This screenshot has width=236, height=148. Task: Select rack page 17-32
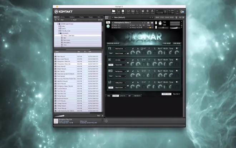(x=162, y=17)
